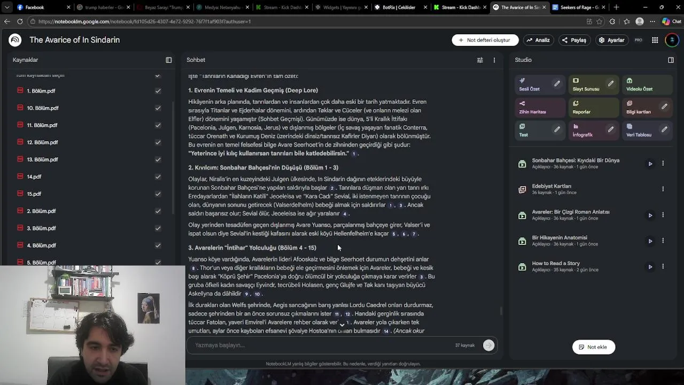Open more options for Bir Hikayenin Anatomisi
The width and height of the screenshot is (684, 385).
point(663,241)
